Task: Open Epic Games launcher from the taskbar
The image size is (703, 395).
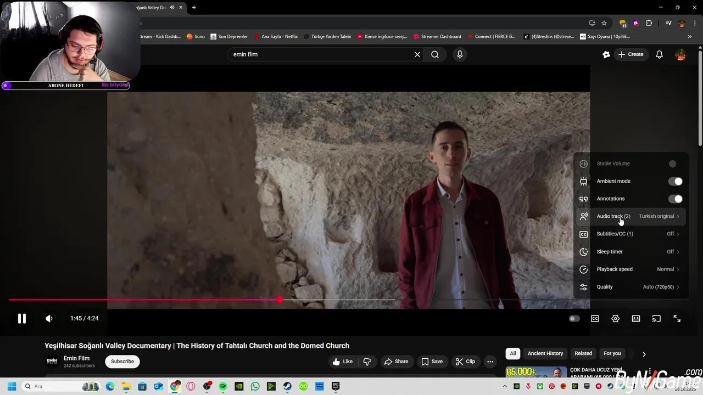Action: coord(336,386)
